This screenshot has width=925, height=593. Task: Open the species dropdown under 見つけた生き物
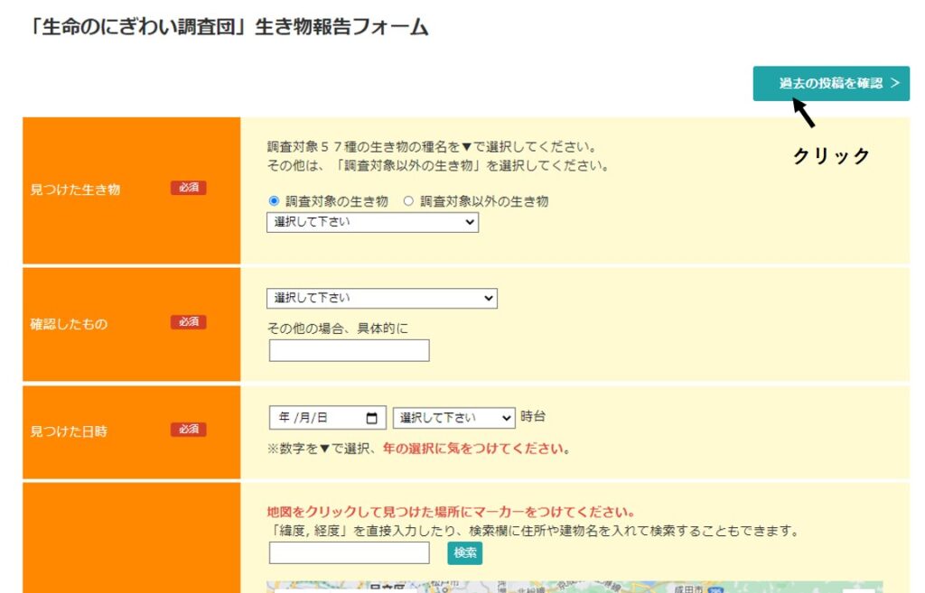point(372,222)
